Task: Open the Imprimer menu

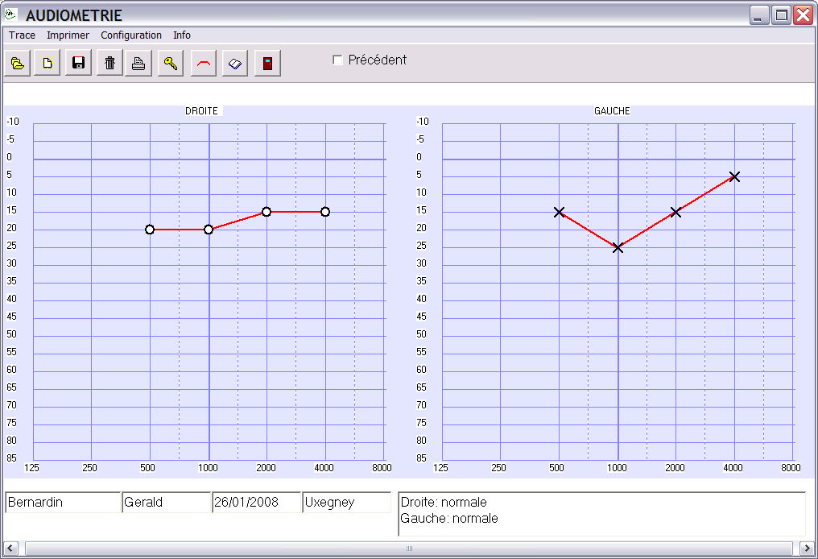Action: [68, 35]
